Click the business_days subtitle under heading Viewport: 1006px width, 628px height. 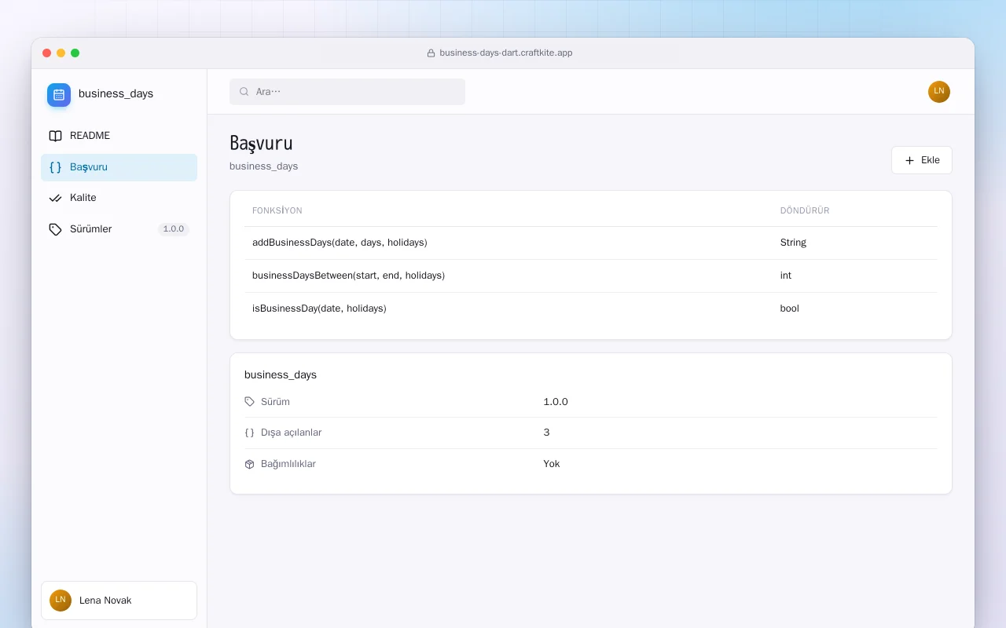(x=264, y=166)
